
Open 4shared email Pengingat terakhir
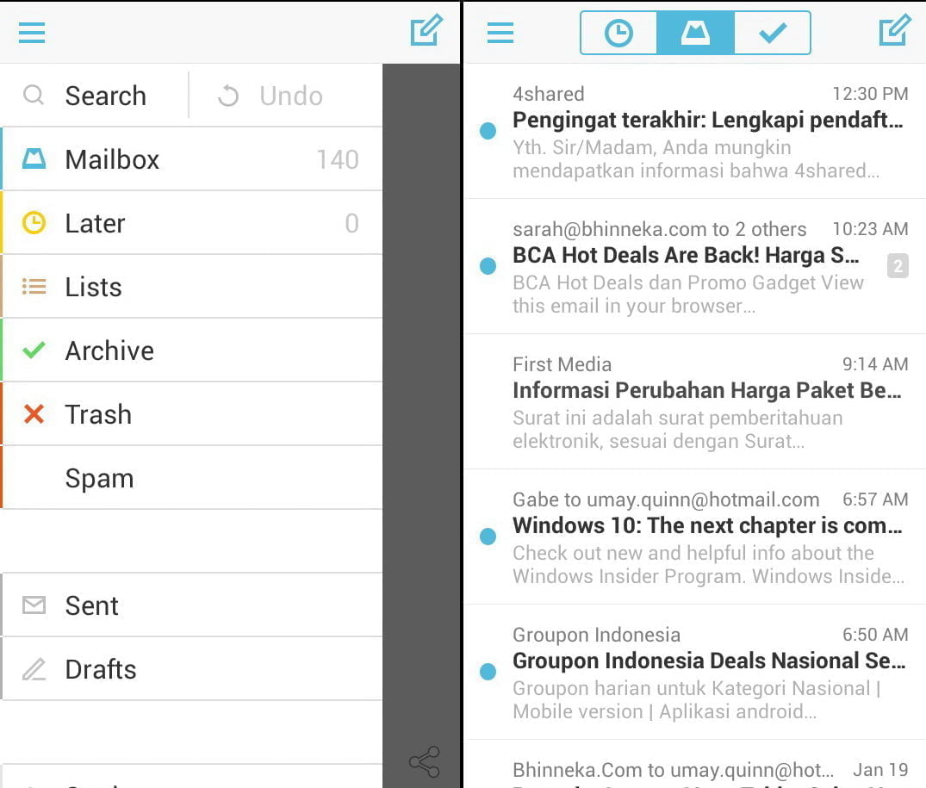tap(695, 132)
